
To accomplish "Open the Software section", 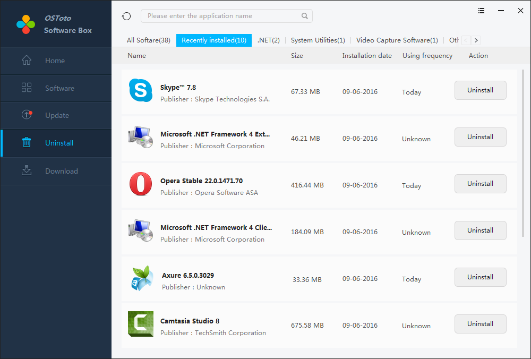I will [x=56, y=88].
